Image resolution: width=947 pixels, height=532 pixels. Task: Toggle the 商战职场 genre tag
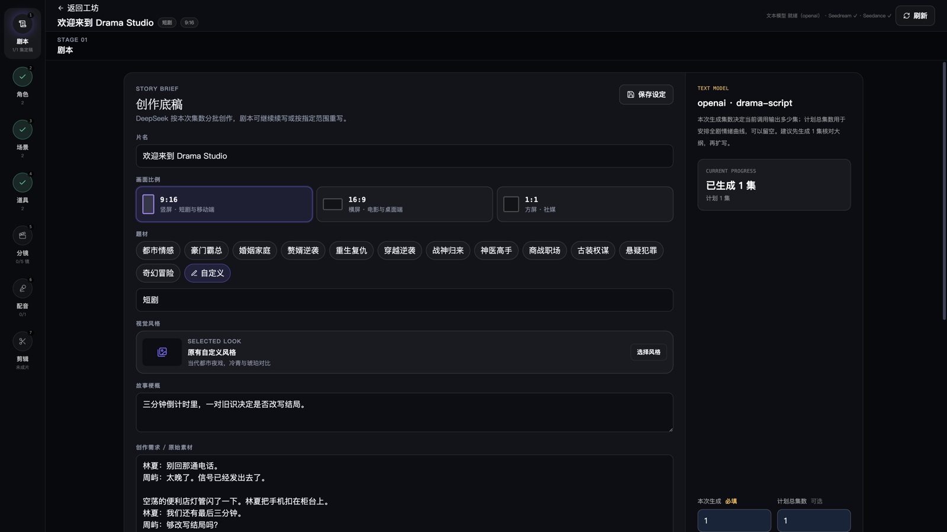pos(545,251)
